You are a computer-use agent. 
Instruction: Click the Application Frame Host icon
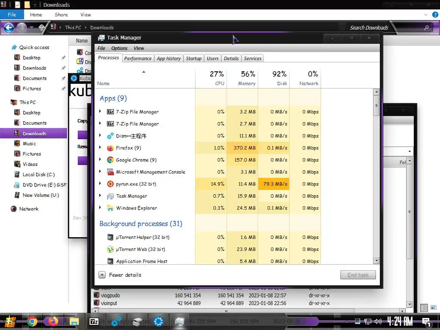click(110, 261)
